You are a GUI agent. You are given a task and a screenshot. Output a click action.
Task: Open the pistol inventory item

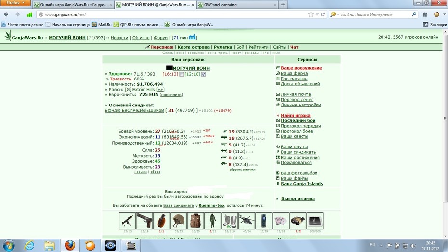coord(145,221)
